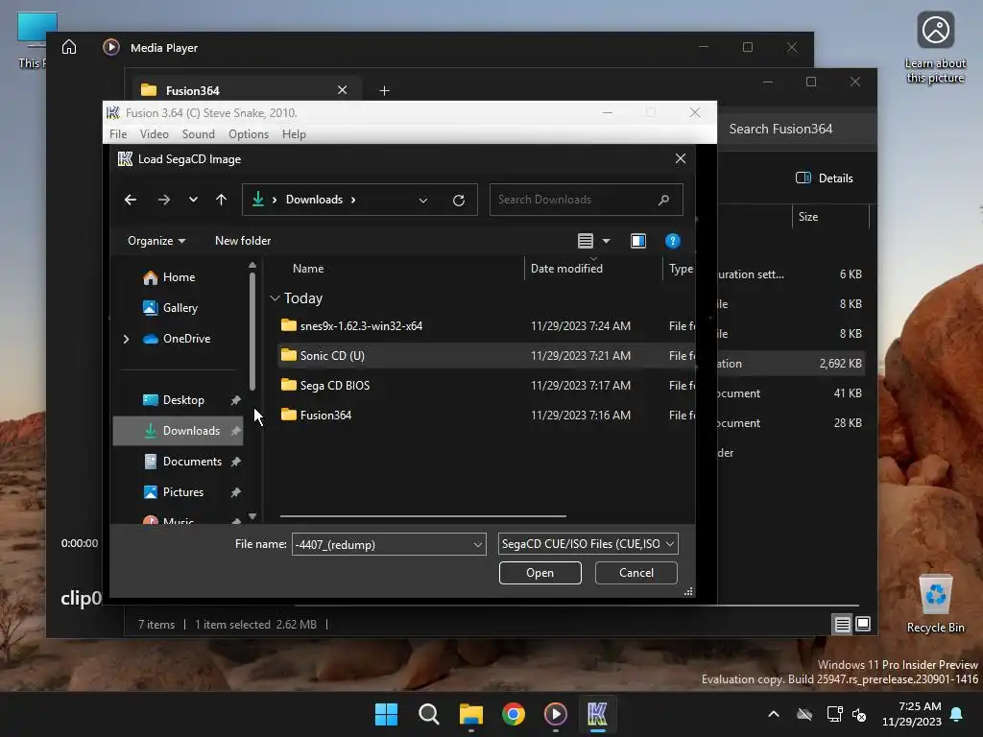Change view layout icon in dialog

click(x=585, y=241)
